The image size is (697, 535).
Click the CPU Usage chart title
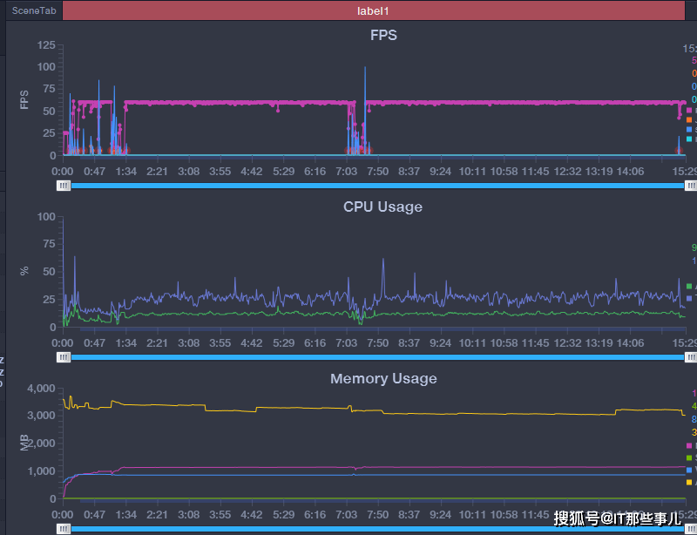[383, 207]
